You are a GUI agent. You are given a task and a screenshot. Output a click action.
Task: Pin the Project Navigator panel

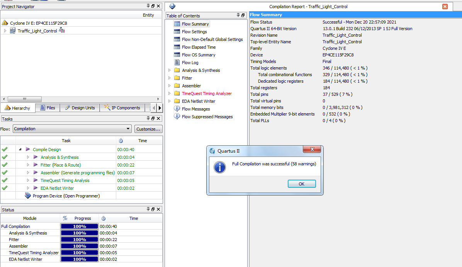pyautogui.click(x=148, y=6)
